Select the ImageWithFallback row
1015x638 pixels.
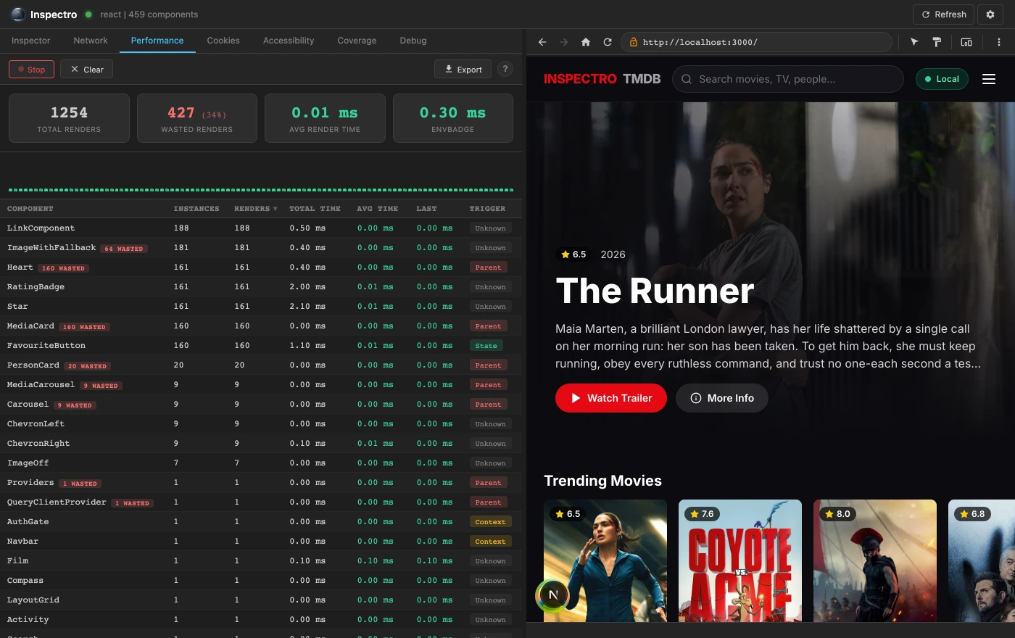pyautogui.click(x=261, y=248)
